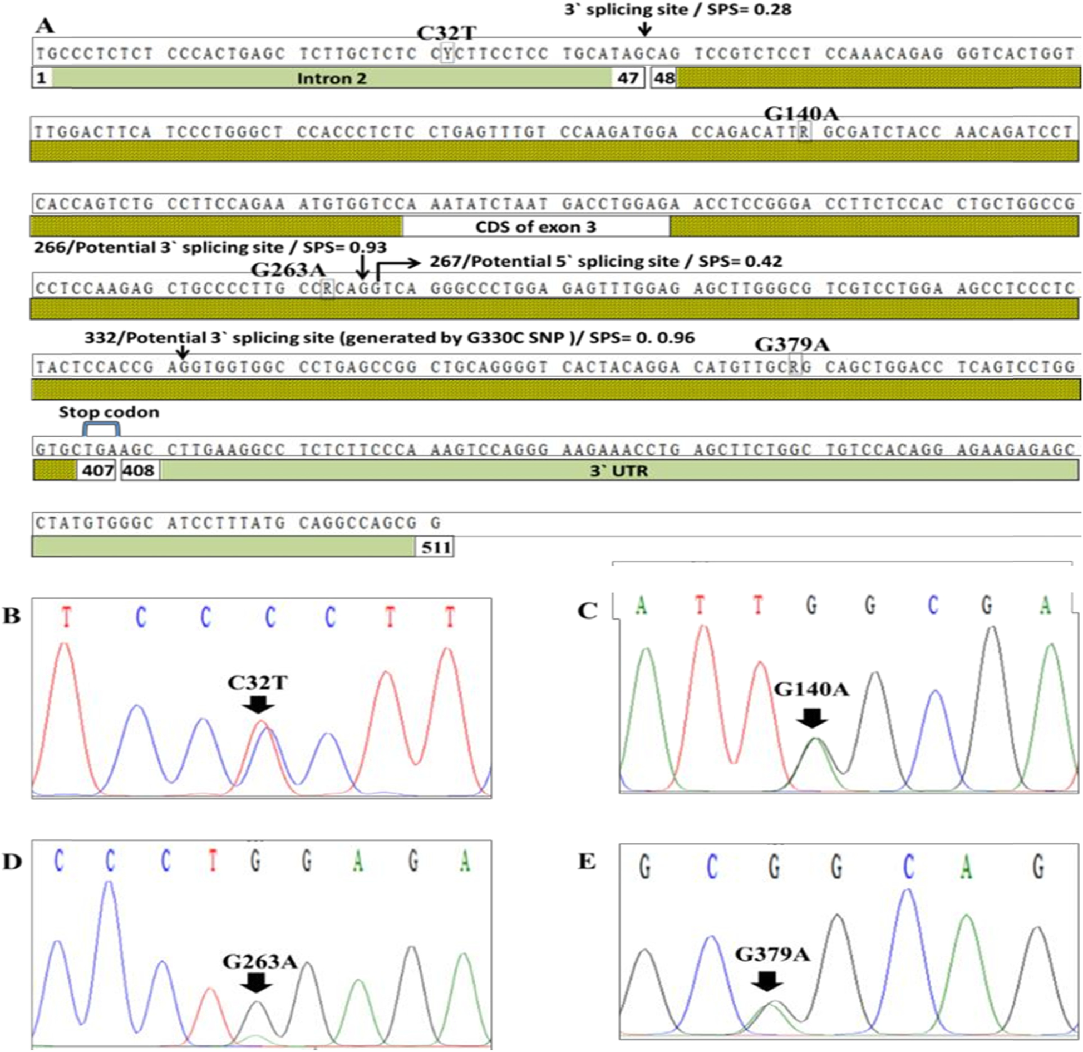1083x1052 pixels.
Task: Click the '332/Potential 3` splicing site' annotation text
Action: pyautogui.click(x=390, y=338)
